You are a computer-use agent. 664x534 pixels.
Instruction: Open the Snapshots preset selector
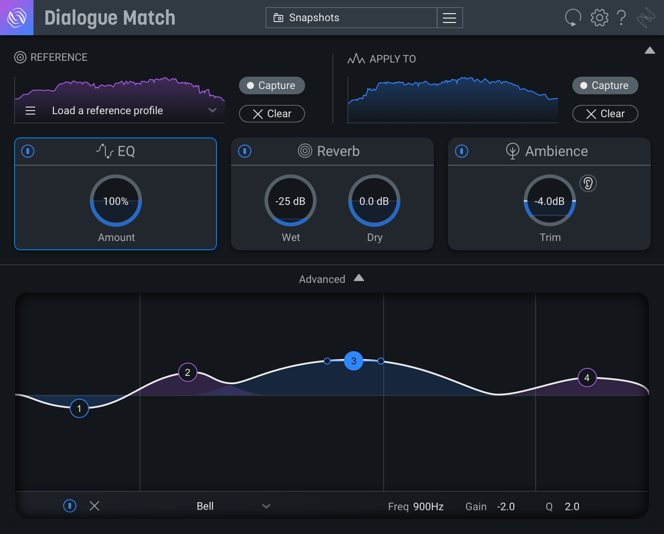click(x=351, y=18)
